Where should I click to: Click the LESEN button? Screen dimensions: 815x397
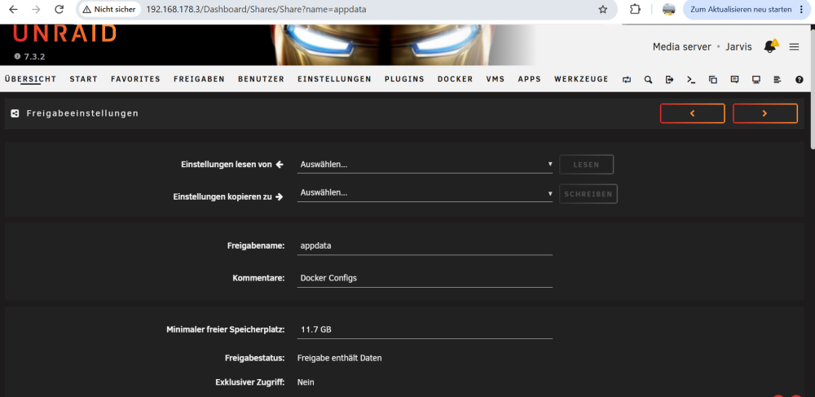(x=586, y=164)
